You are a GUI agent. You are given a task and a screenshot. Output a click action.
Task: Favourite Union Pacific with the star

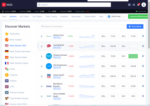(42, 76)
